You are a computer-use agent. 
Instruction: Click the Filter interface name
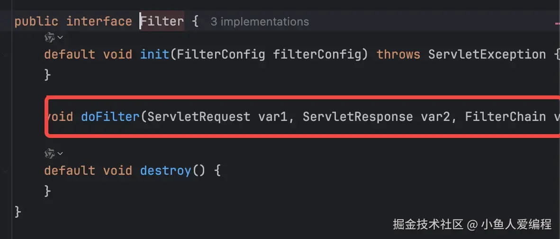[x=162, y=22]
